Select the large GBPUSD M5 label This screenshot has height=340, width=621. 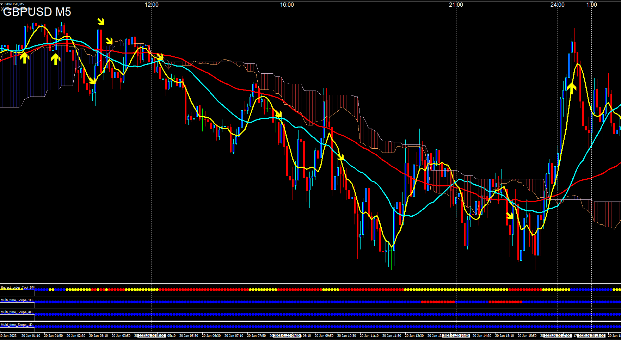37,12
